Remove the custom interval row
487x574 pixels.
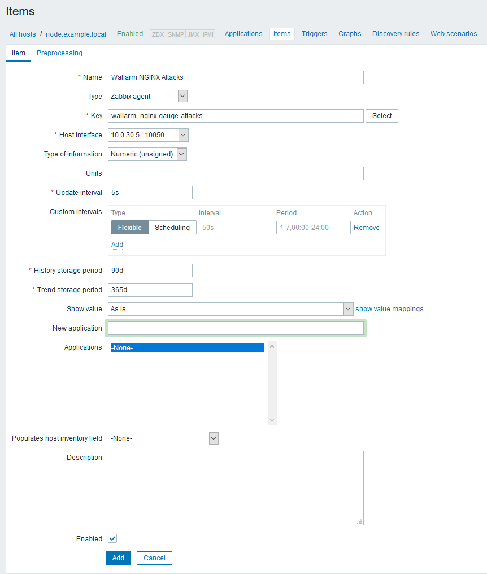pyautogui.click(x=366, y=228)
